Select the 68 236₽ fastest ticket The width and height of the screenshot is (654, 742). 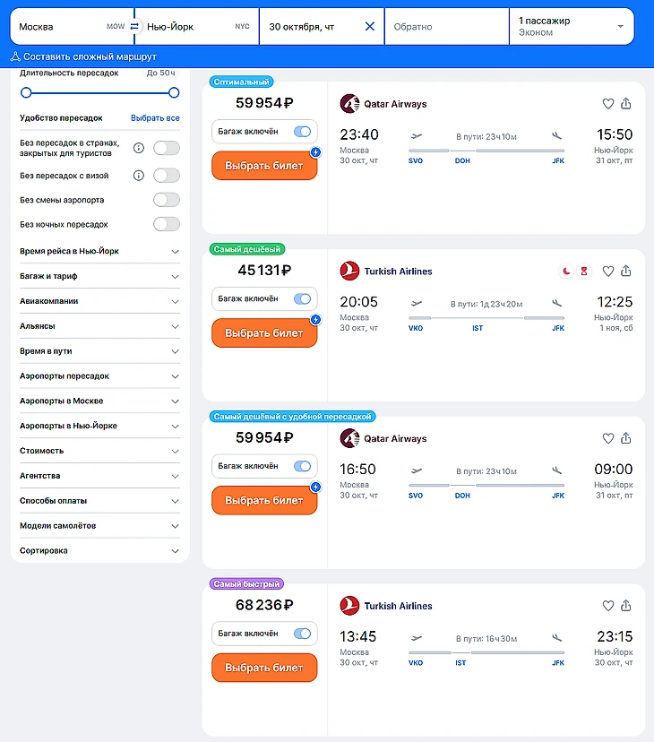click(264, 668)
